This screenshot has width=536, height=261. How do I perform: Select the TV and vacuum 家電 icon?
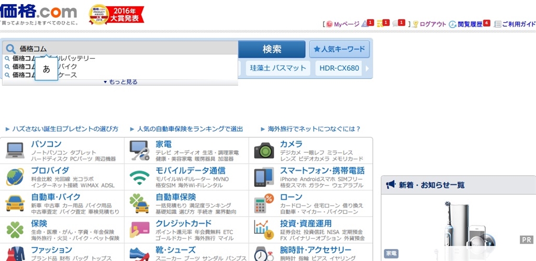[139, 150]
